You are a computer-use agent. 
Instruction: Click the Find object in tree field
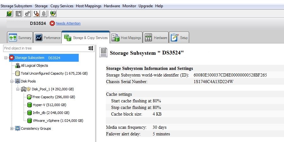tap(44, 48)
